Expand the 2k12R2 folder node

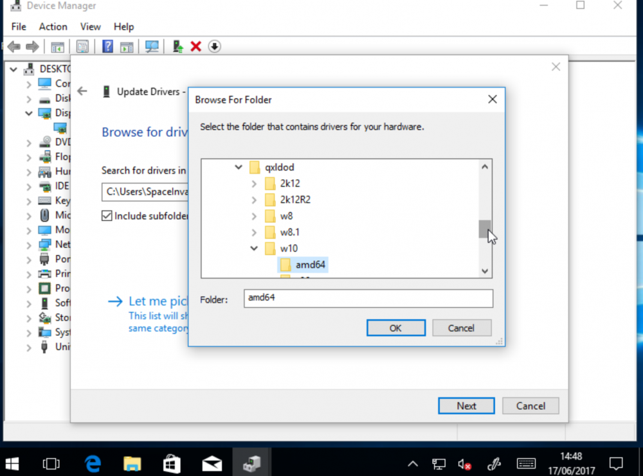pyautogui.click(x=254, y=200)
